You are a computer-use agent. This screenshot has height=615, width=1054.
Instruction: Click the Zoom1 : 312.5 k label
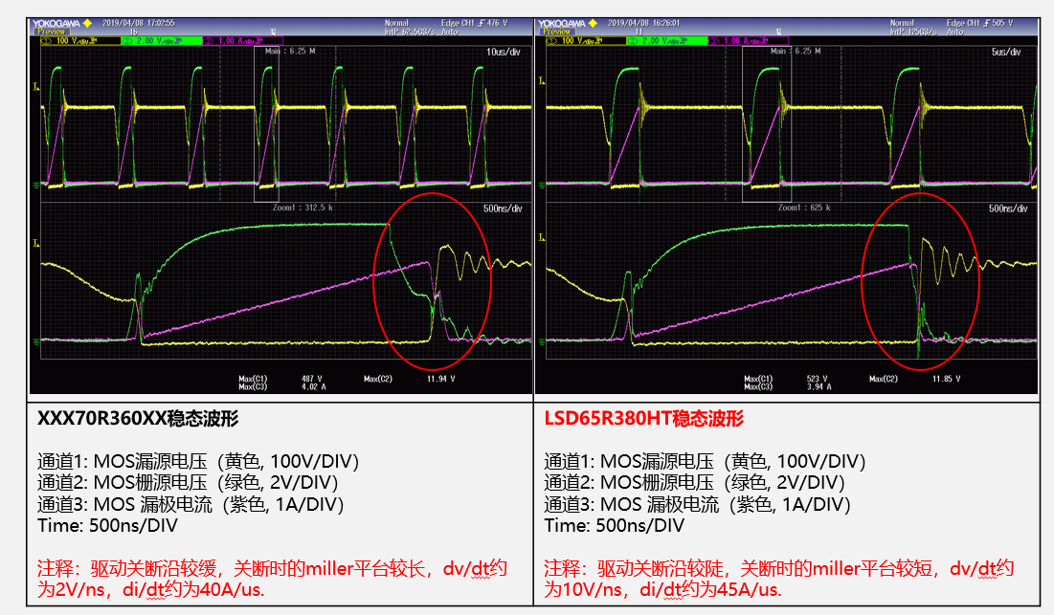(303, 208)
